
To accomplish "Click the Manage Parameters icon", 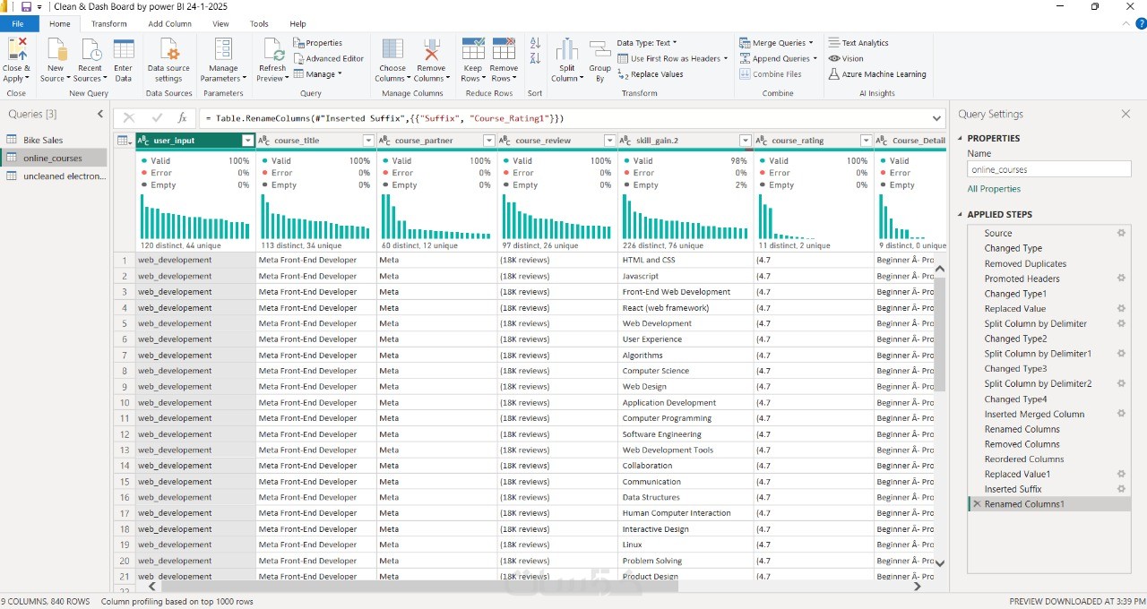I will pos(223,48).
